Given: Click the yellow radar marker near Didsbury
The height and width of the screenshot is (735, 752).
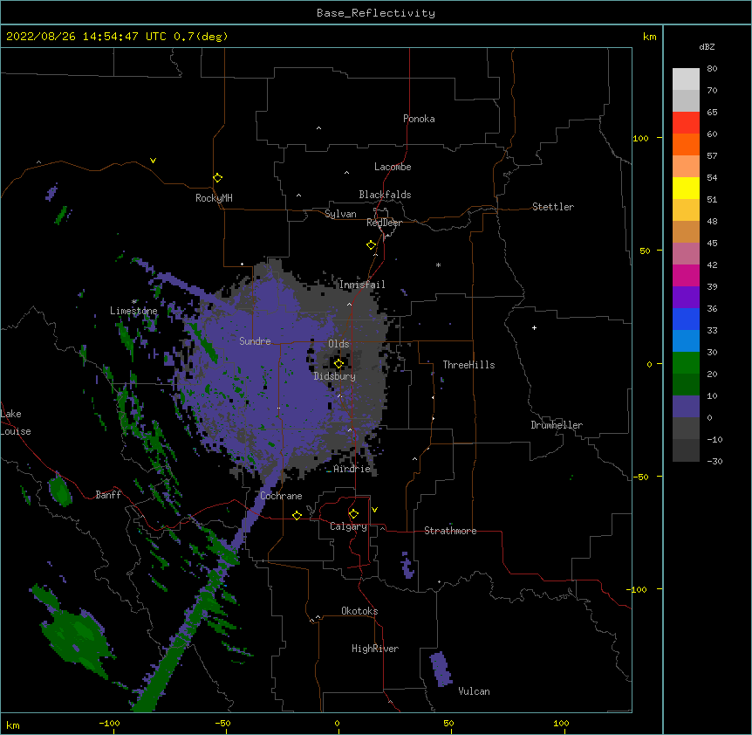Looking at the screenshot, I should pos(338,364).
